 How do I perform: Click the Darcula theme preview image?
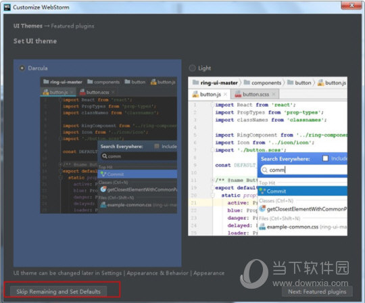(108, 145)
